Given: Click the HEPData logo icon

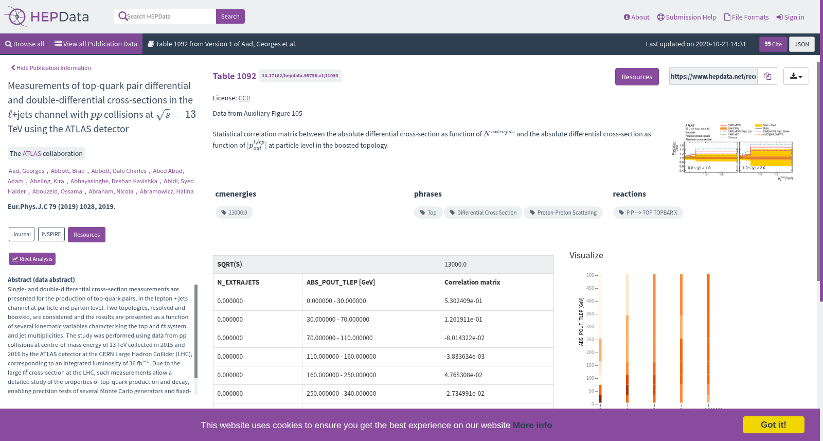Looking at the screenshot, I should 15,16.
